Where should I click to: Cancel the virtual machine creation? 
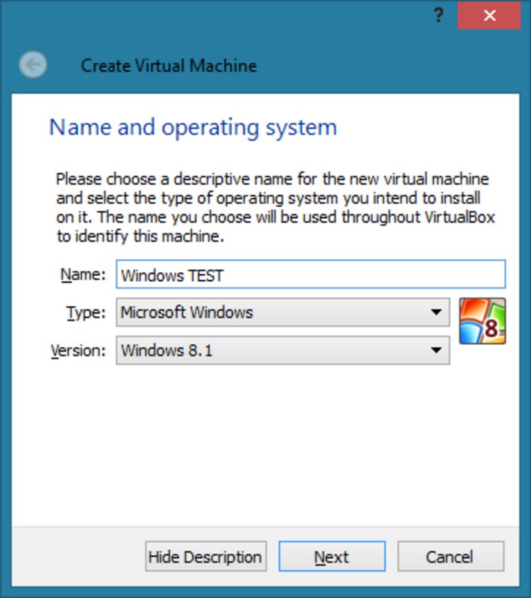point(450,557)
